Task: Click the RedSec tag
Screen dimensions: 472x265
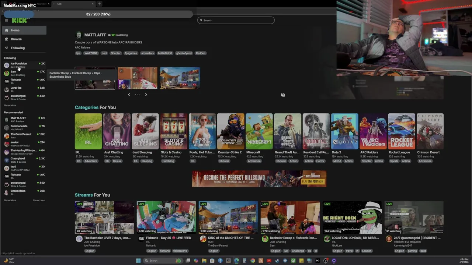Action: 201,53
